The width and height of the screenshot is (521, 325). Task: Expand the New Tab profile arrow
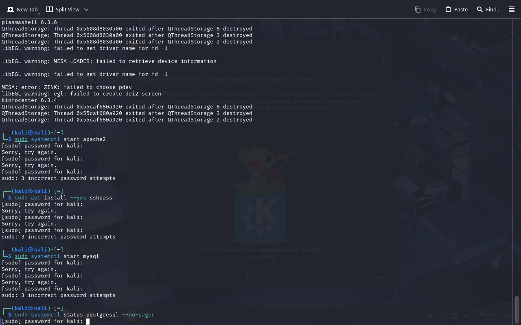(x=39, y=14)
